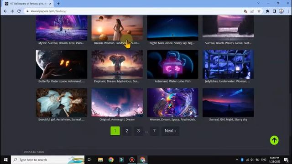Open the Windows Start menu
This screenshot has height=164, width=292.
tap(5, 160)
